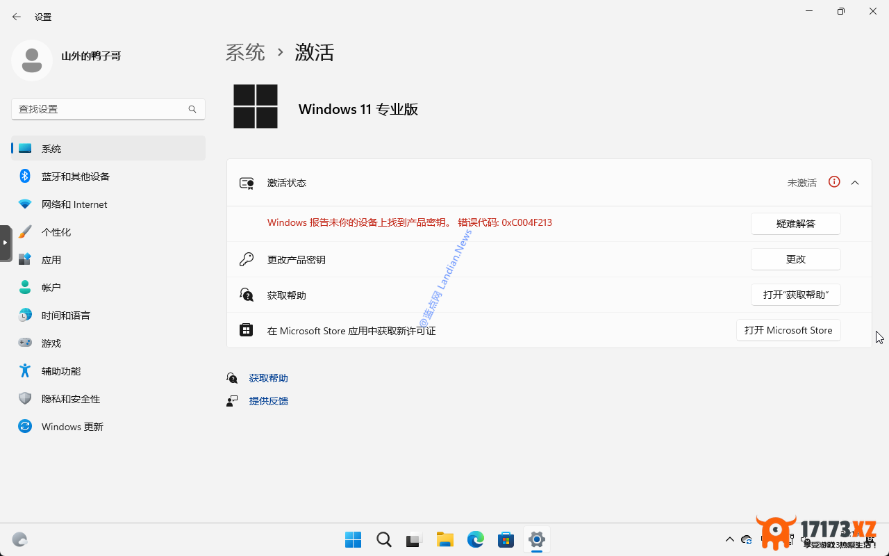This screenshot has height=556, width=889.
Task: Click the feedback person icon beside 提供反馈
Action: click(x=232, y=401)
